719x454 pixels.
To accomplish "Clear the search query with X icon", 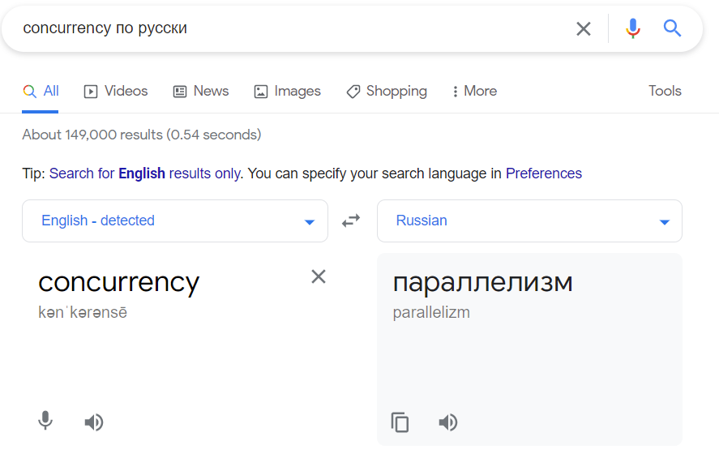I will [x=584, y=29].
